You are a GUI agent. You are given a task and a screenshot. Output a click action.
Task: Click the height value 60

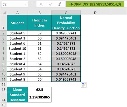[x=40, y=38]
